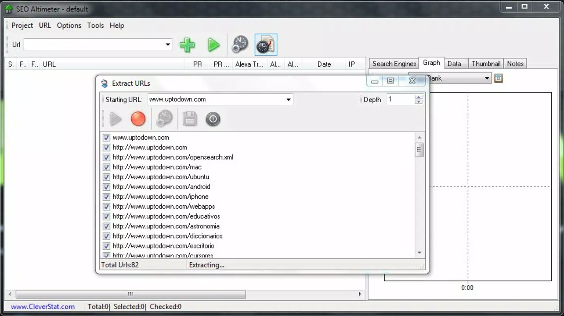
Task: Toggle the uptodown.com/mac checkbox
Action: click(x=106, y=167)
